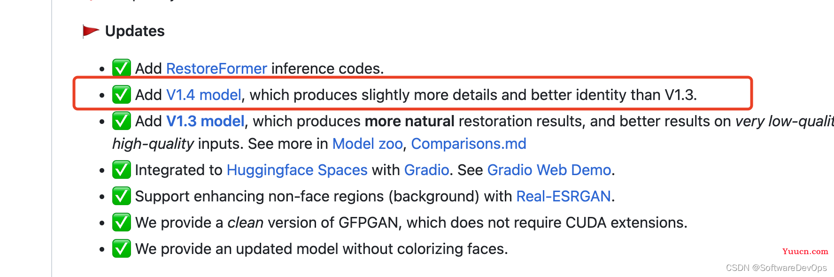
Task: Open the Comparisons.md link
Action: point(469,144)
